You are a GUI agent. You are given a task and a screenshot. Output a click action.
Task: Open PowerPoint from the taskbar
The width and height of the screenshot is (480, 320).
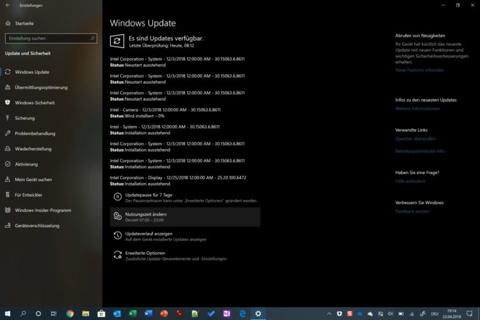pyautogui.click(x=164, y=314)
